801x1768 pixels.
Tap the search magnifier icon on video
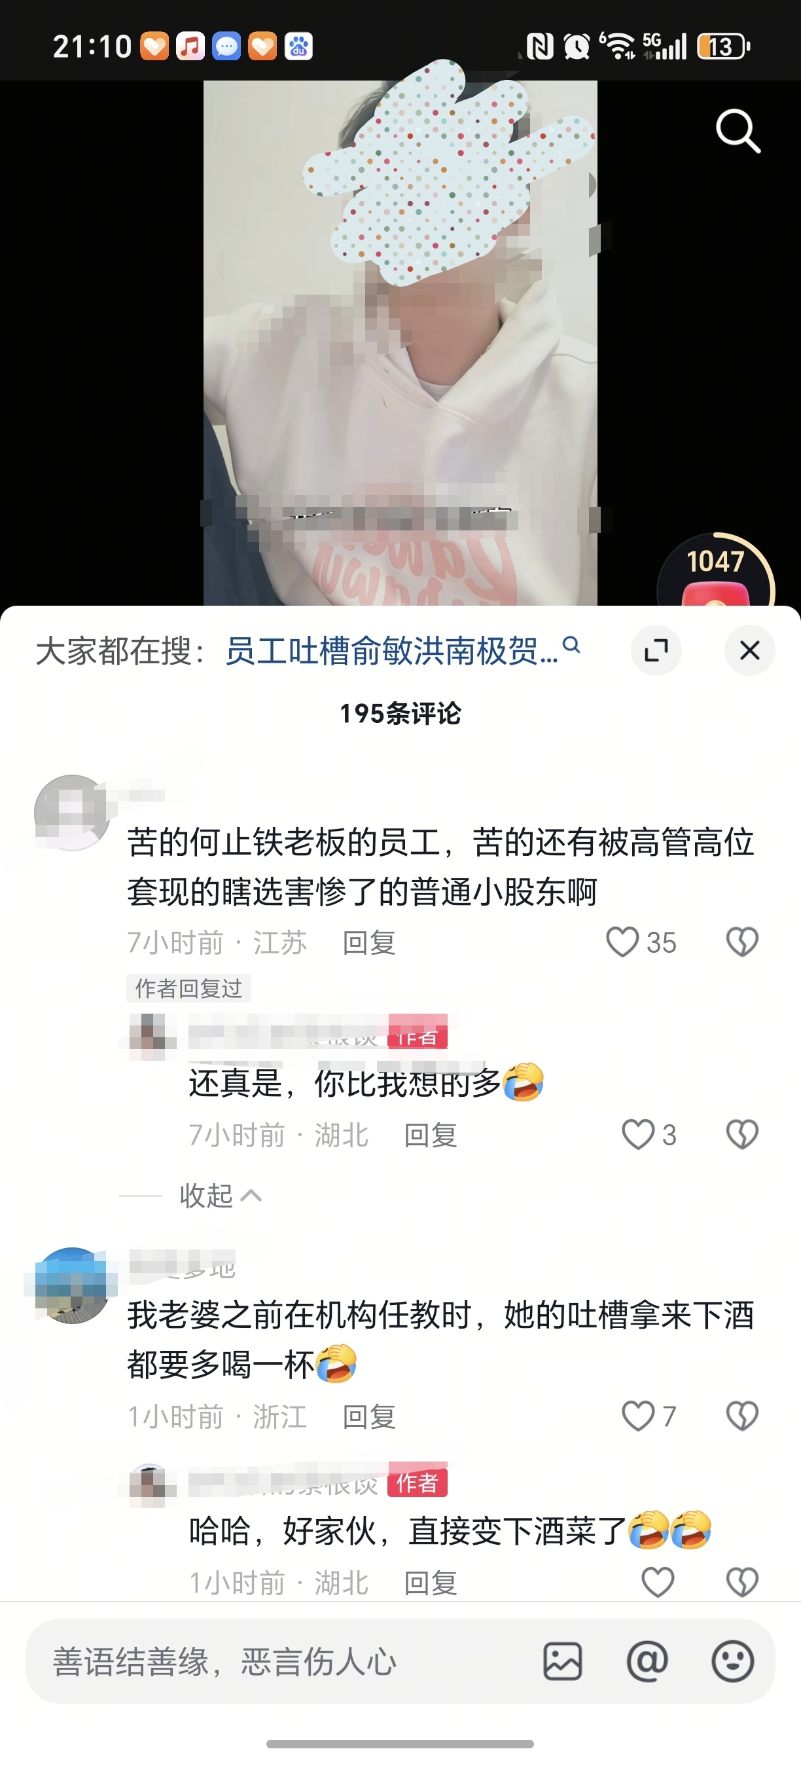[738, 130]
